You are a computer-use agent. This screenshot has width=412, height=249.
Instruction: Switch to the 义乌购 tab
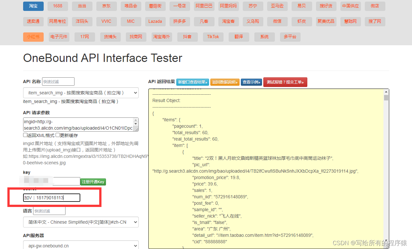pyautogui.click(x=253, y=21)
